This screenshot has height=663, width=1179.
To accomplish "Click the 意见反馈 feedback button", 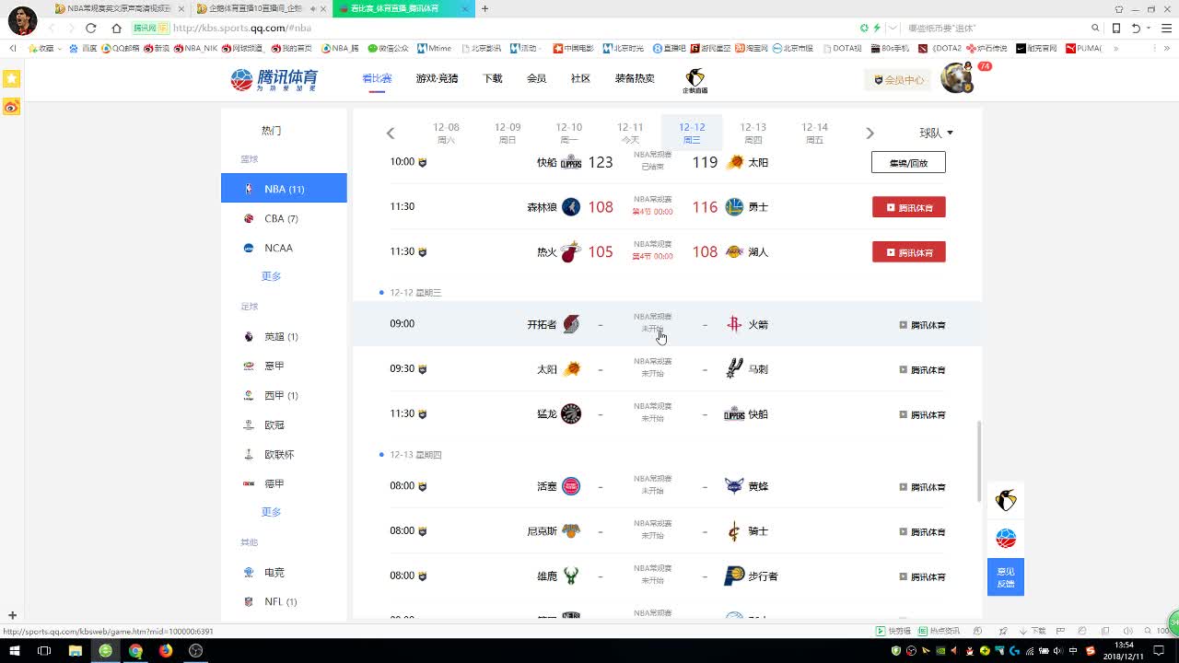I will [x=1005, y=577].
